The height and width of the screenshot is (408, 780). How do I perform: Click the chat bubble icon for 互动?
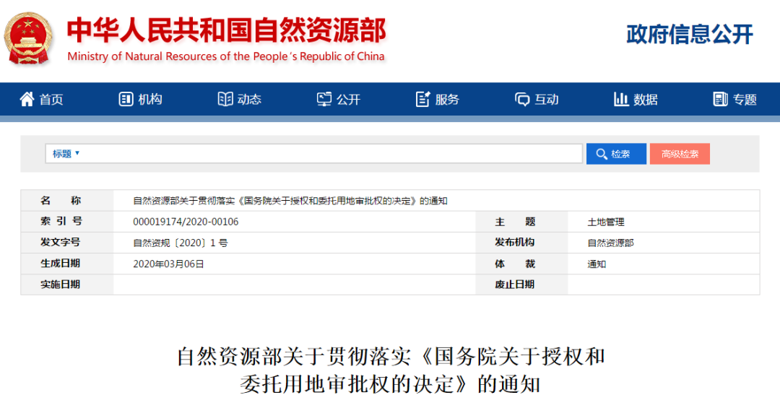(x=522, y=100)
